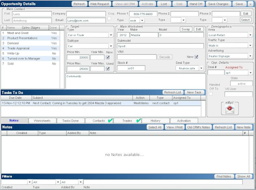Open Phone 2 Type dropdown
Viewport: 256px width, 190px height.
click(x=183, y=20)
